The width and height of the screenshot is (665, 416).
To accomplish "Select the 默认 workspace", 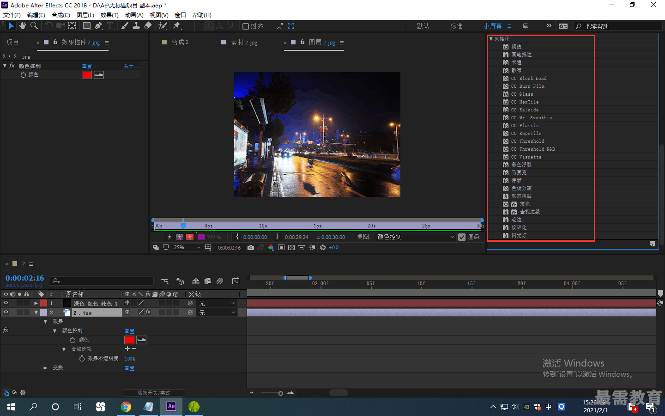I will point(423,26).
